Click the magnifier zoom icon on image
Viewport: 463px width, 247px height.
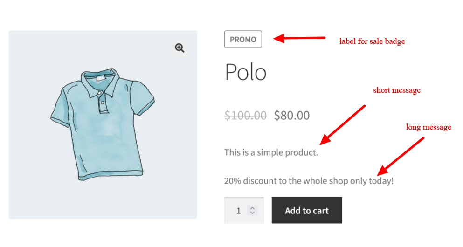(x=180, y=48)
